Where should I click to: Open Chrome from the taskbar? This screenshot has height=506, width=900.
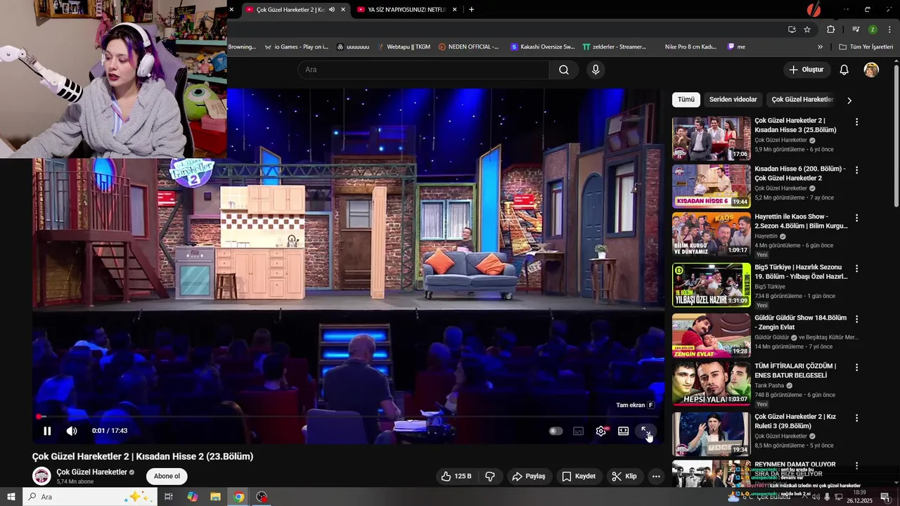coord(239,497)
